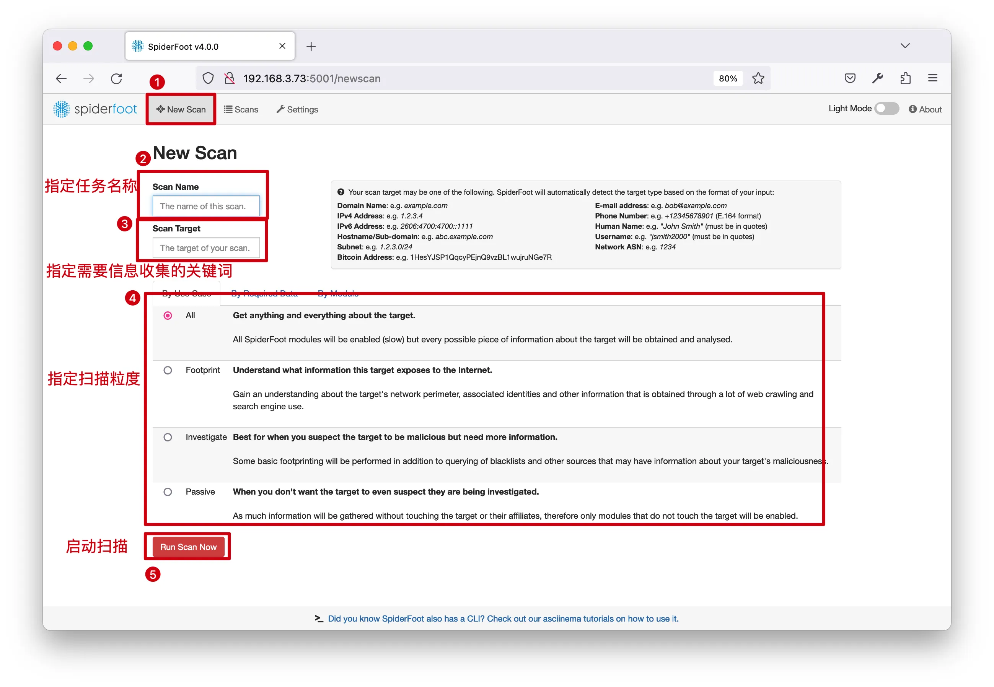Click the shield tracking protection icon
This screenshot has height=687, width=994.
point(208,78)
